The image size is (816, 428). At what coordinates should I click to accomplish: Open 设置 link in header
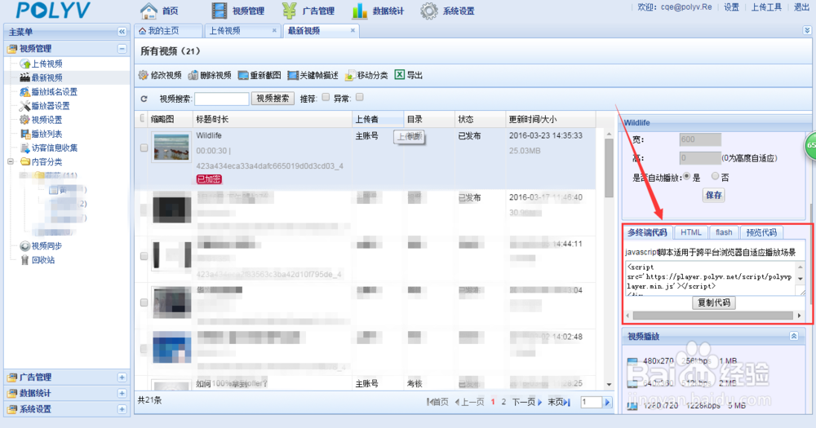click(x=731, y=7)
